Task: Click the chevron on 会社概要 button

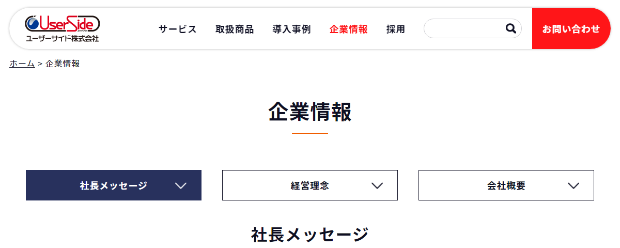Action: [x=574, y=185]
